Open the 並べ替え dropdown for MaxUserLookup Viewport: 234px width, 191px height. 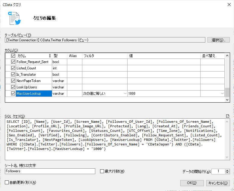point(222,94)
